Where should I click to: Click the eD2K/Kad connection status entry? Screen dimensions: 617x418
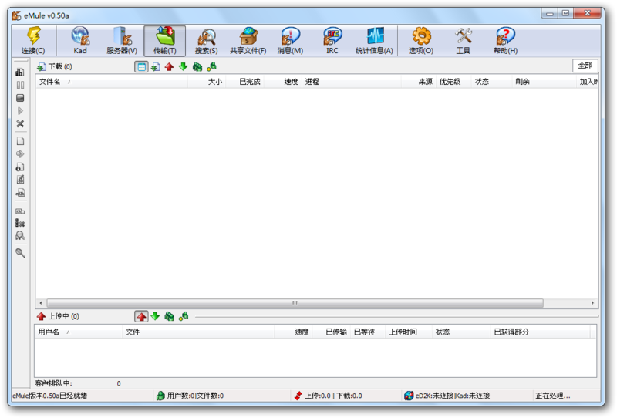(447, 396)
